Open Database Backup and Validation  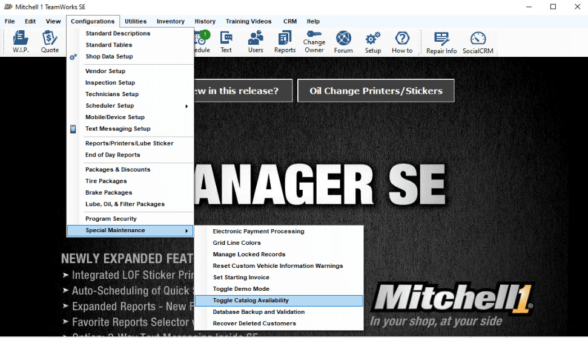coord(259,312)
